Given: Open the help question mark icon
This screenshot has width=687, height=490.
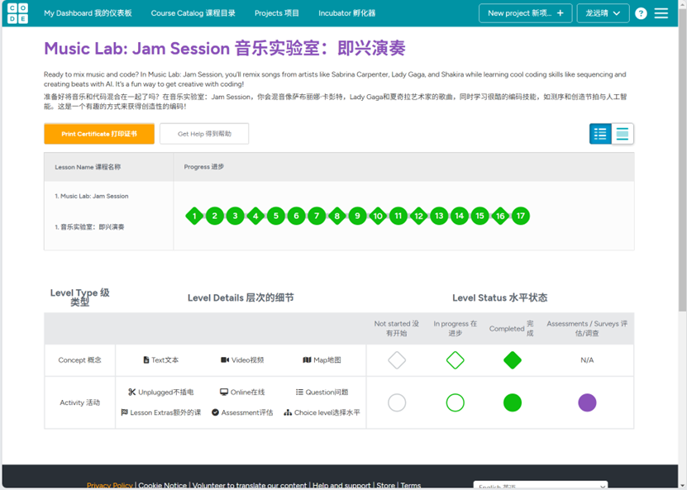Looking at the screenshot, I should pos(641,13).
